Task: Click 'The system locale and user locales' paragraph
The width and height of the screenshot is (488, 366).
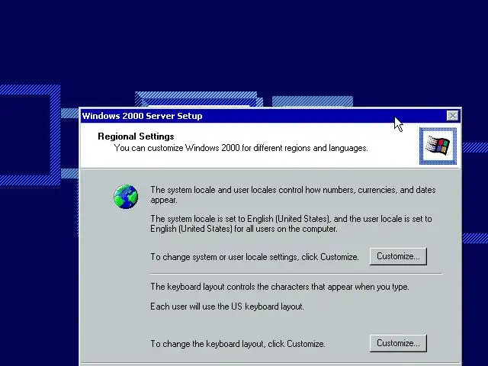Action: [293, 195]
